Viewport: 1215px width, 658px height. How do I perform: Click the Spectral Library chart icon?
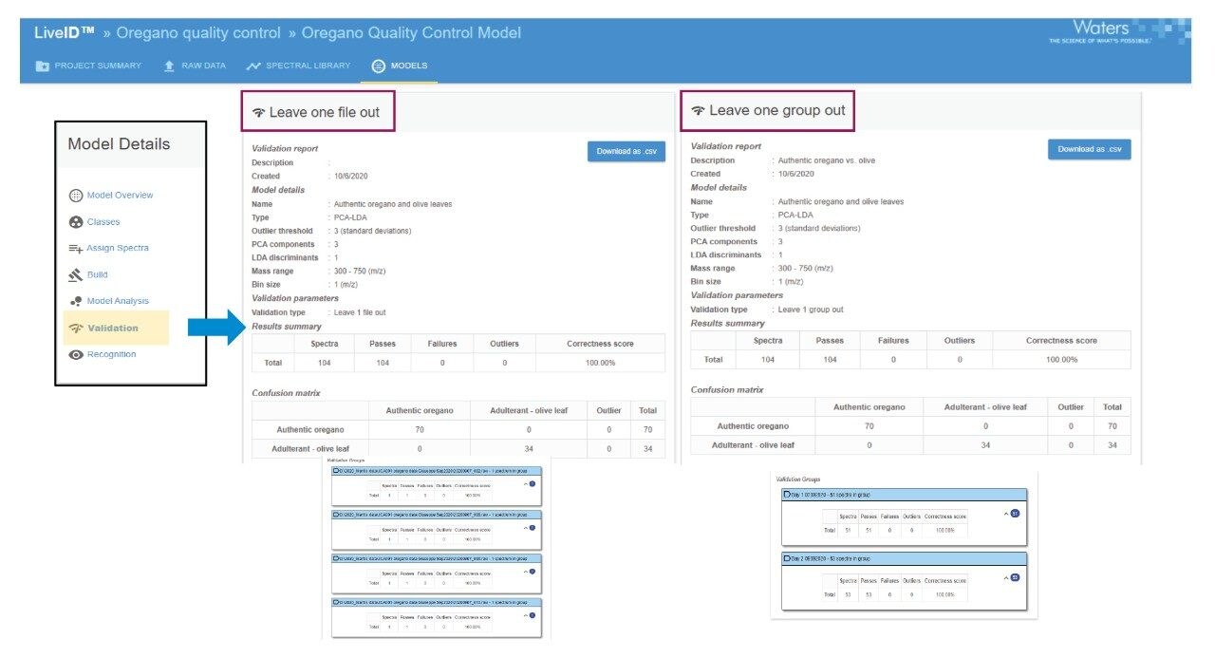click(x=253, y=66)
